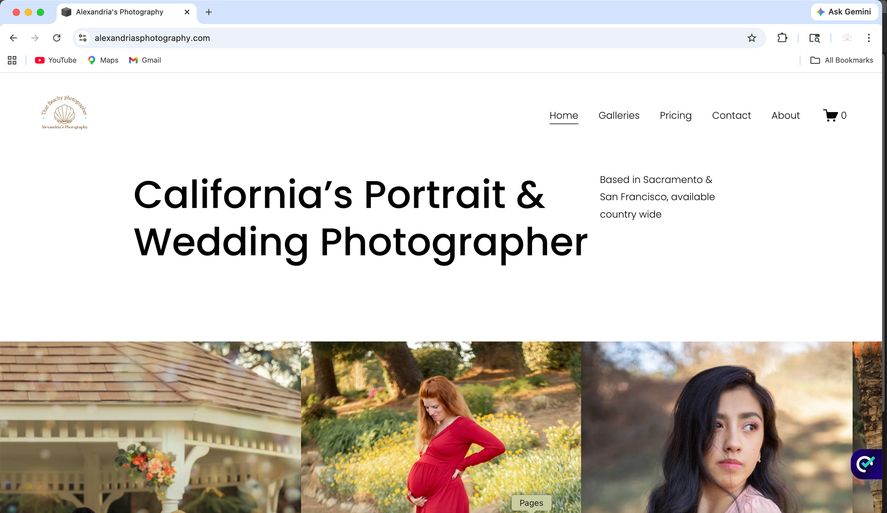Open the gazebo wedding photo
The image size is (887, 513).
[150, 427]
